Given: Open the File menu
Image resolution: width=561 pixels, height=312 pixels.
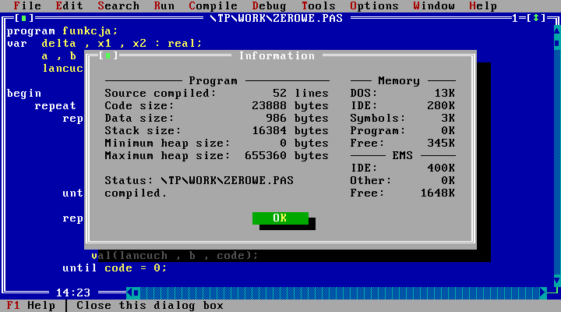Looking at the screenshot, I should [x=27, y=5].
